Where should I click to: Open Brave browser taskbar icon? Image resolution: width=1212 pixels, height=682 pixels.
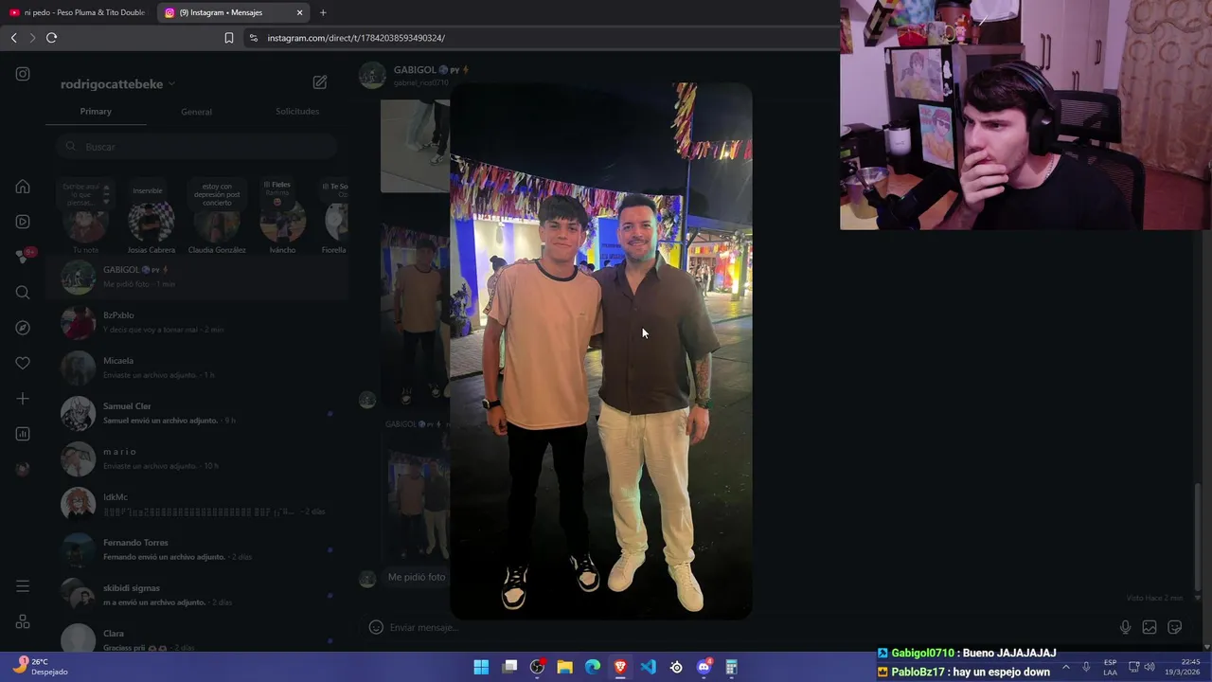(x=620, y=667)
